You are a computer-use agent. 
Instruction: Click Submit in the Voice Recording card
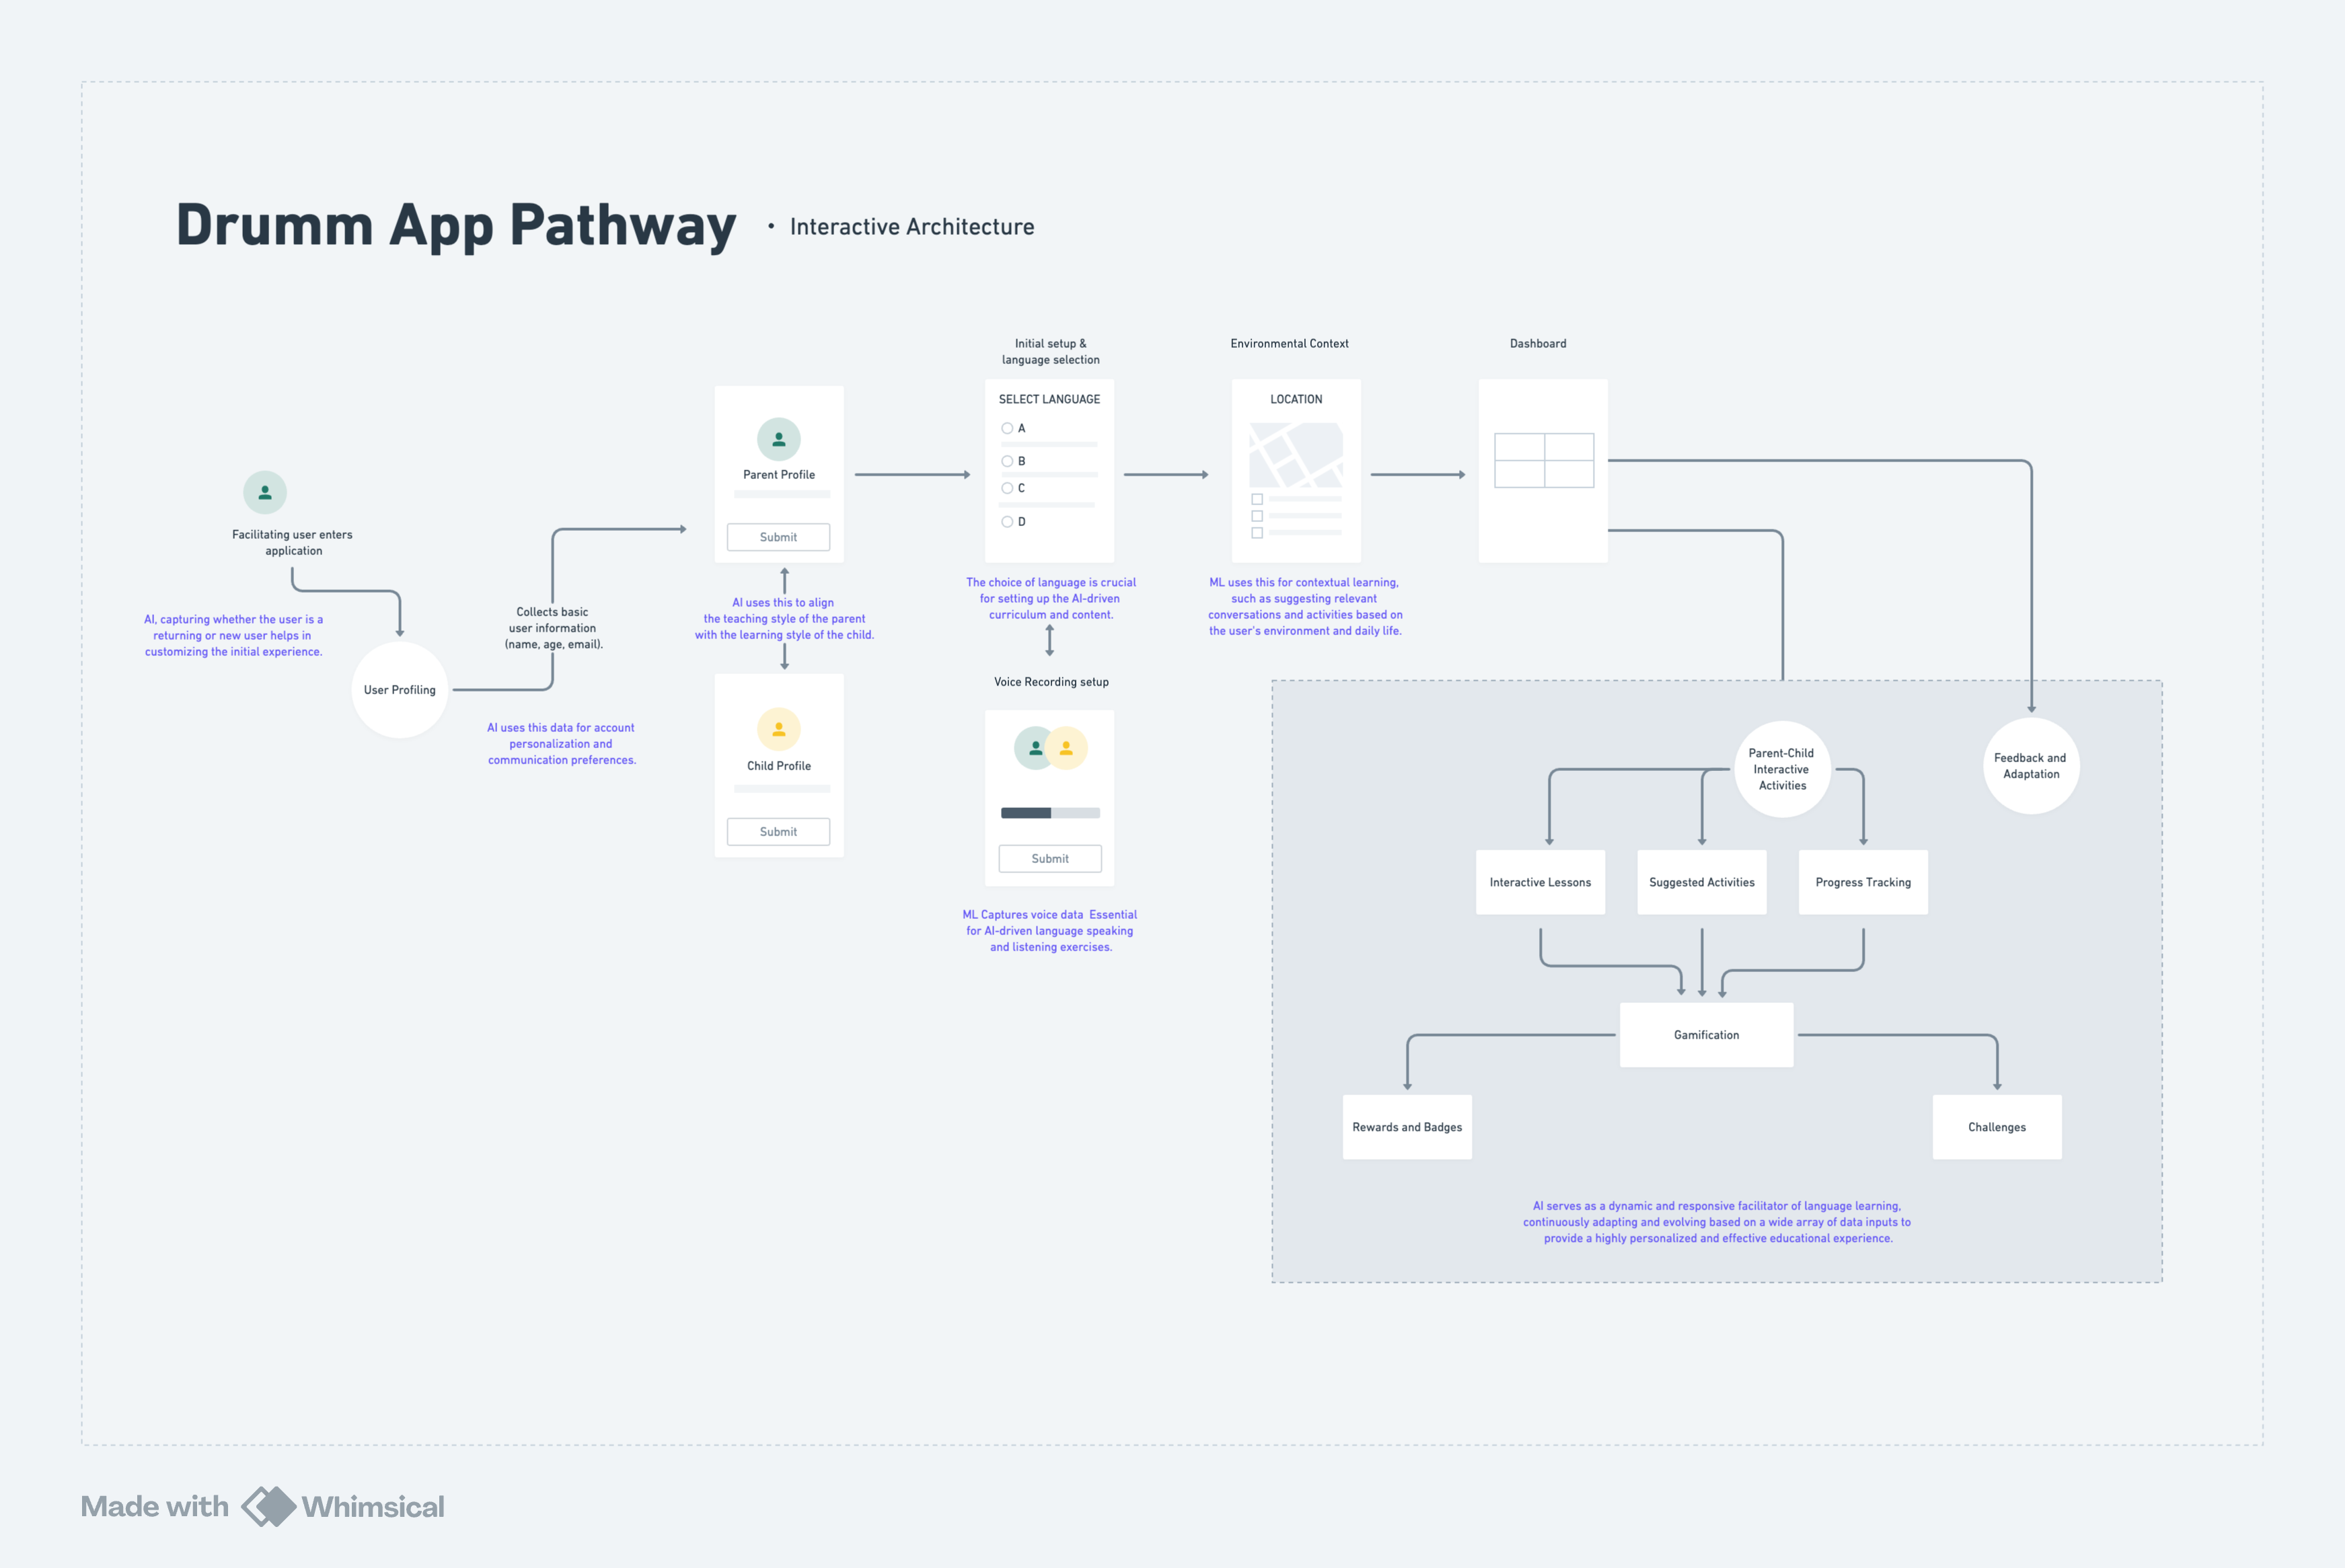[1050, 858]
